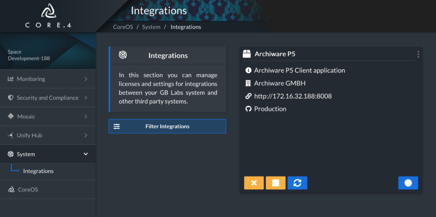Expand the Unify Hub menu
The image size is (436, 217).
pyautogui.click(x=48, y=135)
